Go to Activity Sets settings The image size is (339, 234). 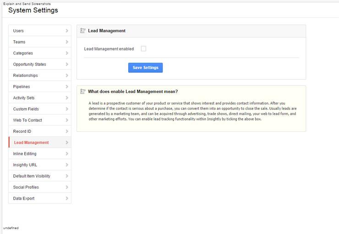24,98
